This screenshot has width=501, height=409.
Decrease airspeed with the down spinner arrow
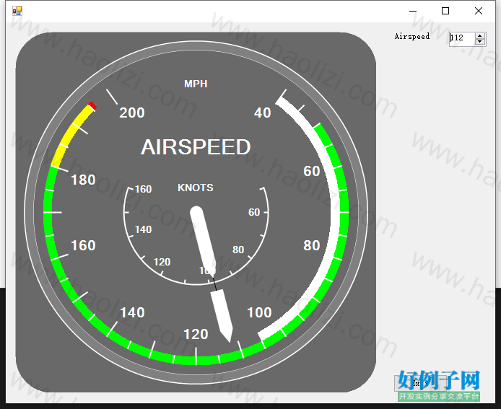pos(479,42)
